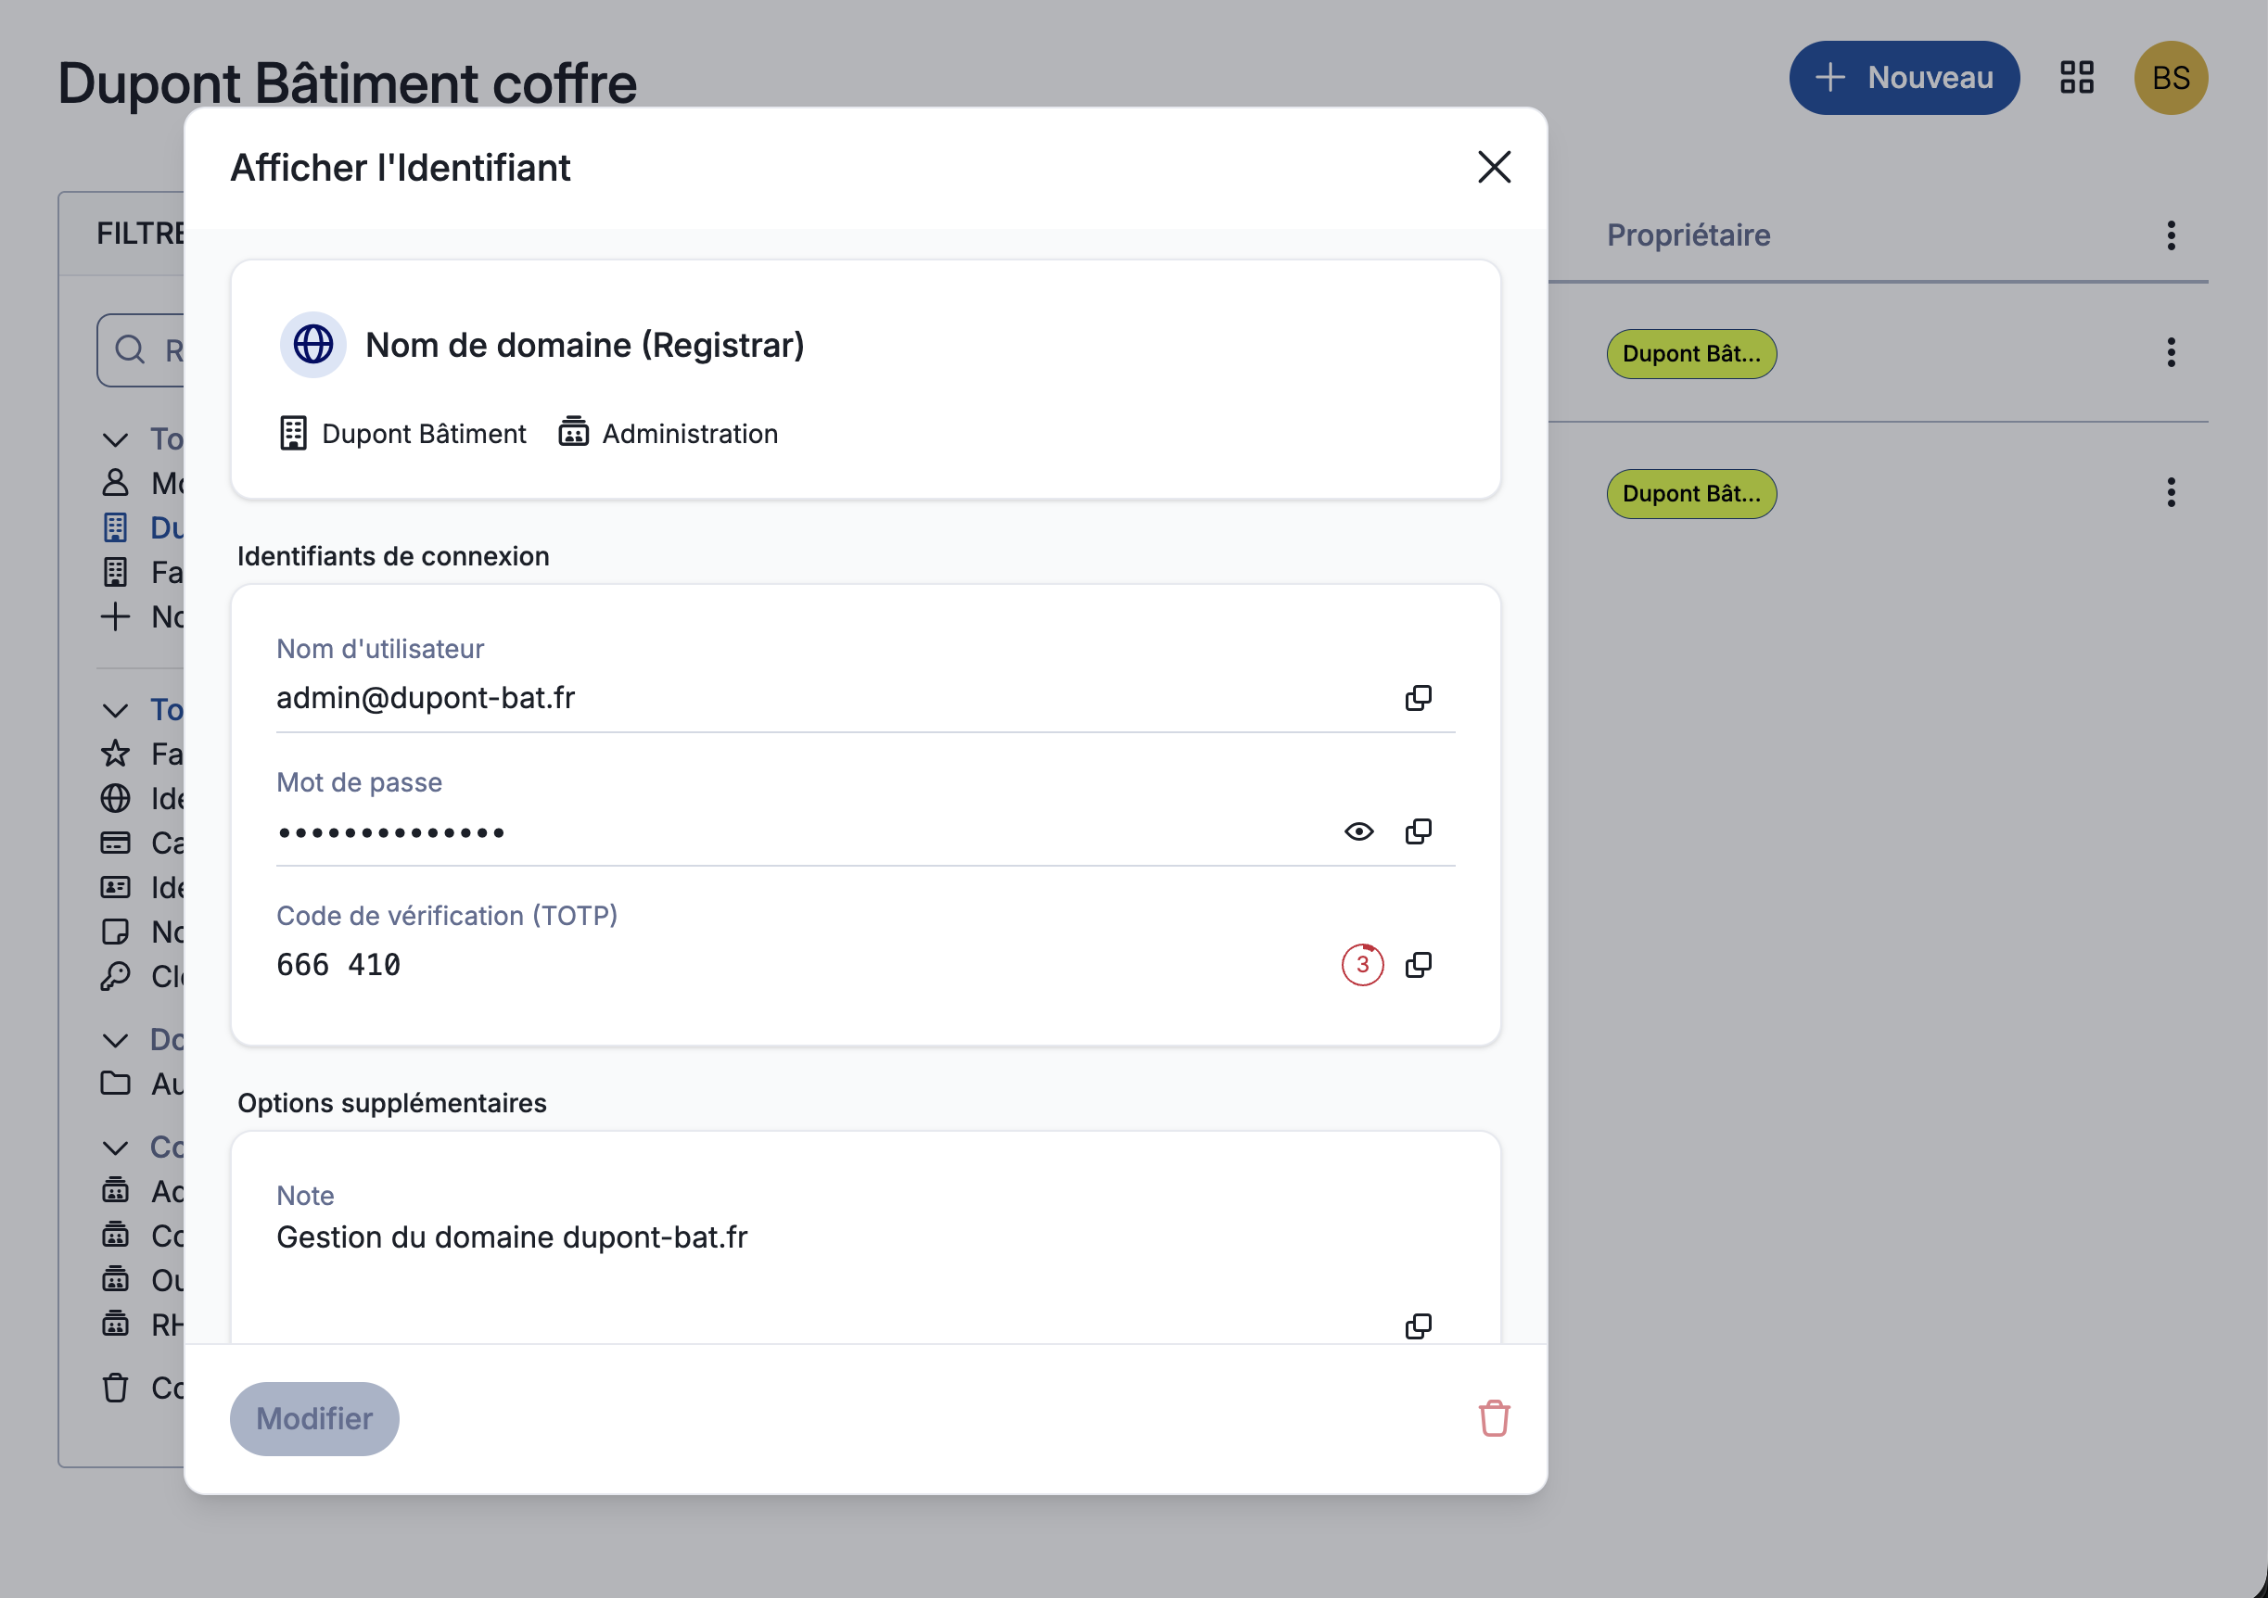Screen dimensions: 2268x1598
Task: Click the plus icon to add organization
Action: (116, 616)
